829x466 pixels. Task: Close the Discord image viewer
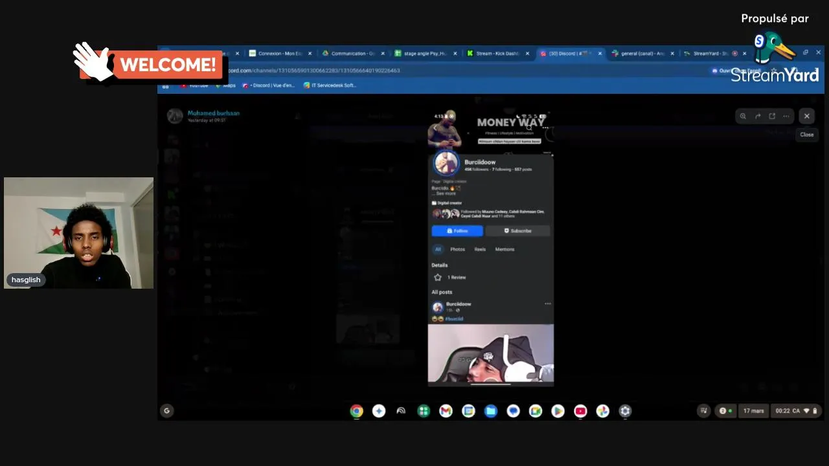tap(807, 116)
